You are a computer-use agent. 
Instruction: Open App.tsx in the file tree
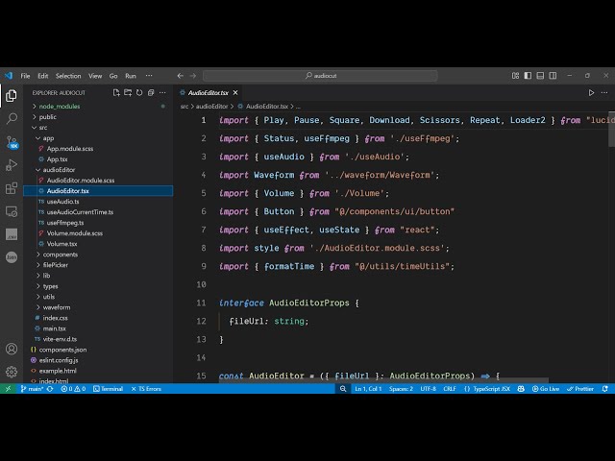(x=58, y=159)
